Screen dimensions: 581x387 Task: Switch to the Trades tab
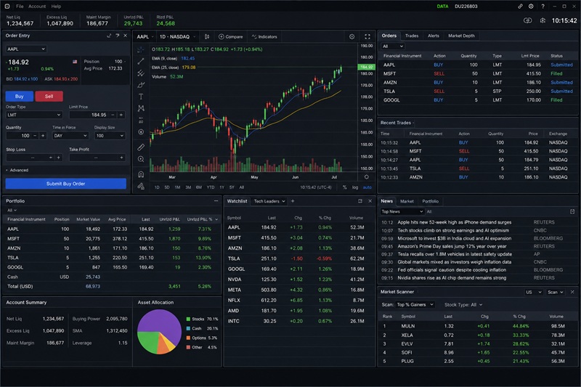point(412,36)
